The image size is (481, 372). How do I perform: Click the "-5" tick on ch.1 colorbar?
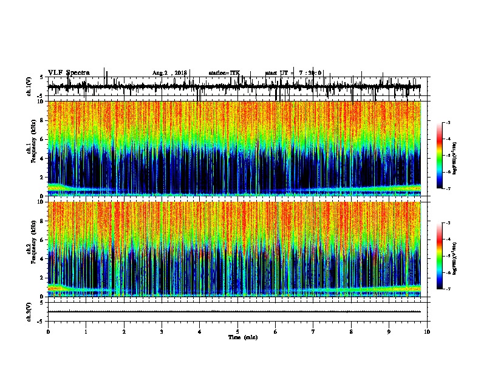pyautogui.click(x=448, y=156)
